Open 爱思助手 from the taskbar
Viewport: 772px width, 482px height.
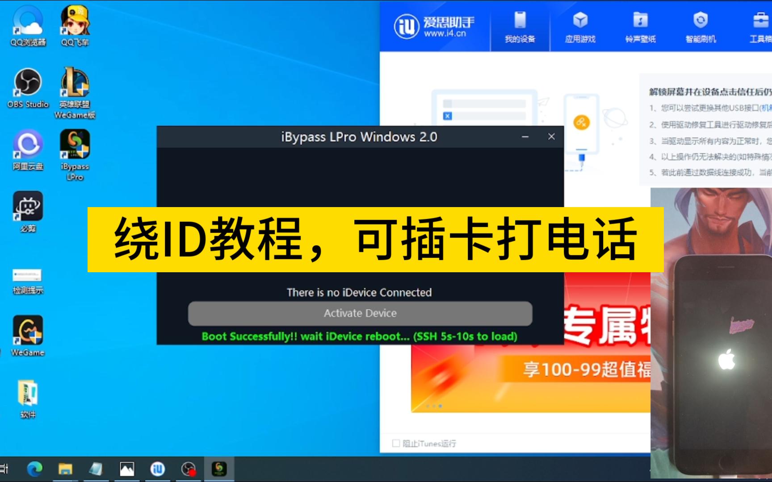click(x=157, y=469)
